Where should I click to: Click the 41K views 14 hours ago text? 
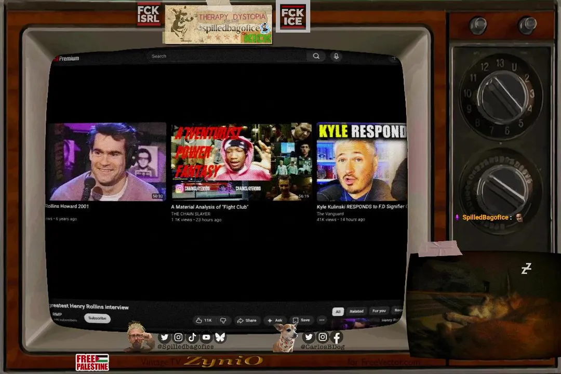[341, 219]
